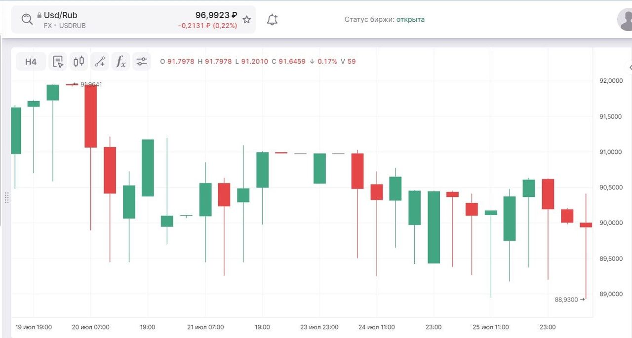The height and width of the screenshot is (338, 632).
Task: Change the candlestick chart type
Action: [79, 62]
